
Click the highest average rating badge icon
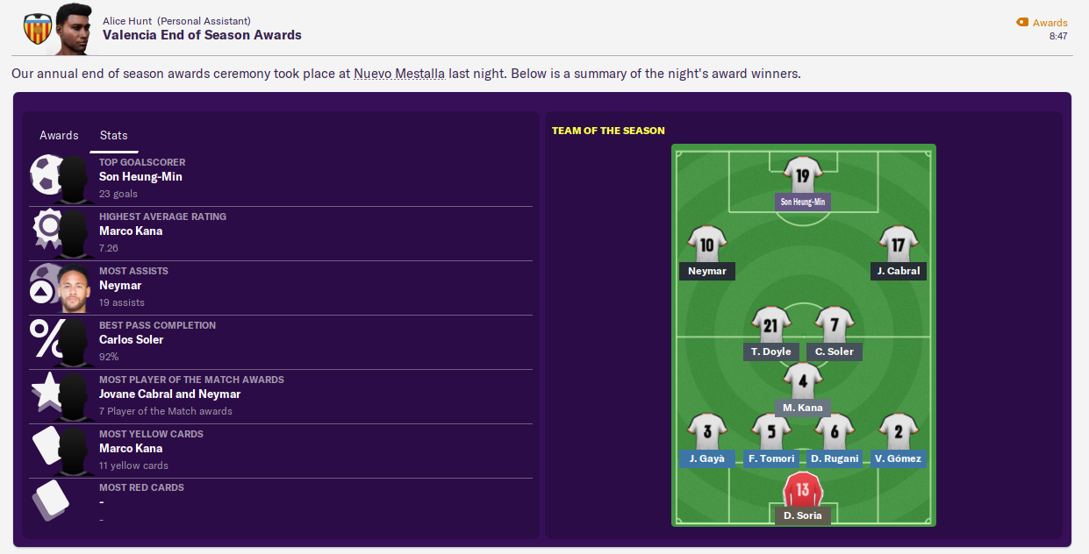pos(46,228)
